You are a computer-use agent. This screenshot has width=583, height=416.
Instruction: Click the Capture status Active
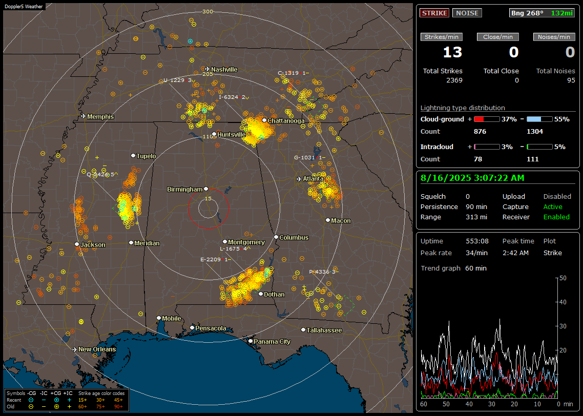(x=552, y=206)
